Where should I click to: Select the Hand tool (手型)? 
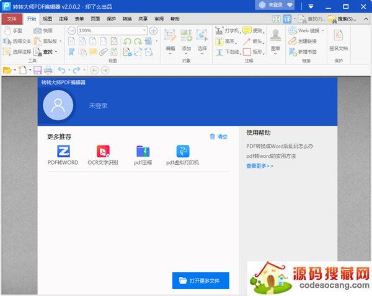(13, 30)
